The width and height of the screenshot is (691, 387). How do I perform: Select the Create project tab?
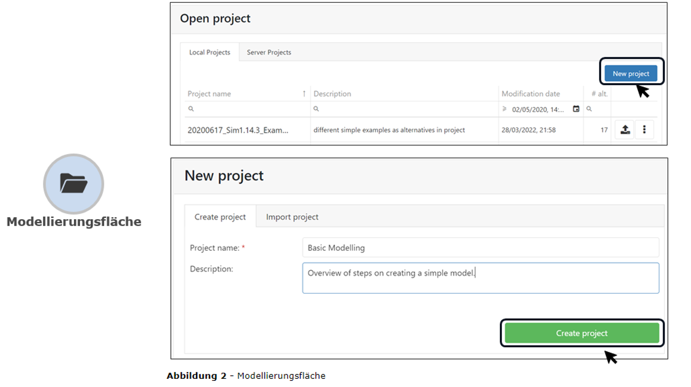(x=220, y=217)
